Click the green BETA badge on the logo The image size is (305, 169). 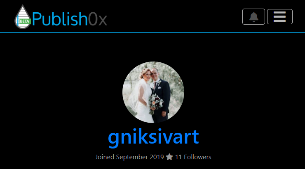[24, 21]
